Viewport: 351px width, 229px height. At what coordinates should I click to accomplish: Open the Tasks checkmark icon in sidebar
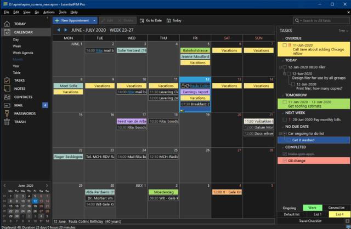tap(7, 81)
